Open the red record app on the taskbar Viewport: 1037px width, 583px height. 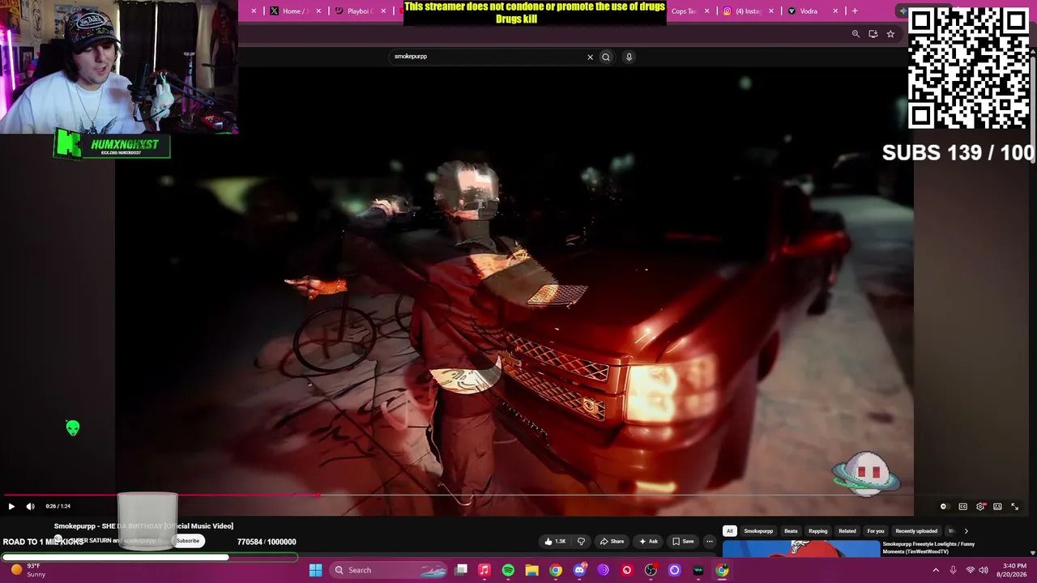(x=626, y=570)
